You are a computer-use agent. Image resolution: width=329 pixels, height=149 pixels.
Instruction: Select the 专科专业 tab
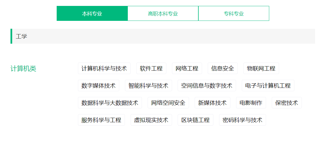[x=234, y=14]
